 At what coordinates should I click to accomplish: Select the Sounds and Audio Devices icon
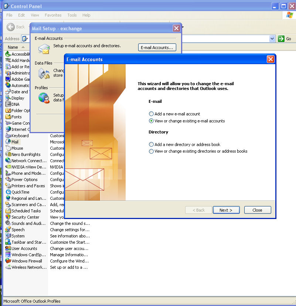coord(8,223)
